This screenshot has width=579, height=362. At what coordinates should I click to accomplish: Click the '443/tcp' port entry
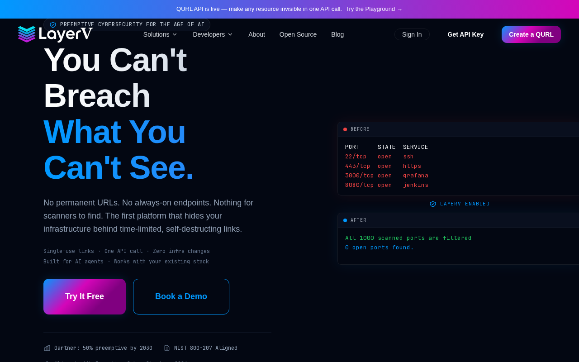358,166
